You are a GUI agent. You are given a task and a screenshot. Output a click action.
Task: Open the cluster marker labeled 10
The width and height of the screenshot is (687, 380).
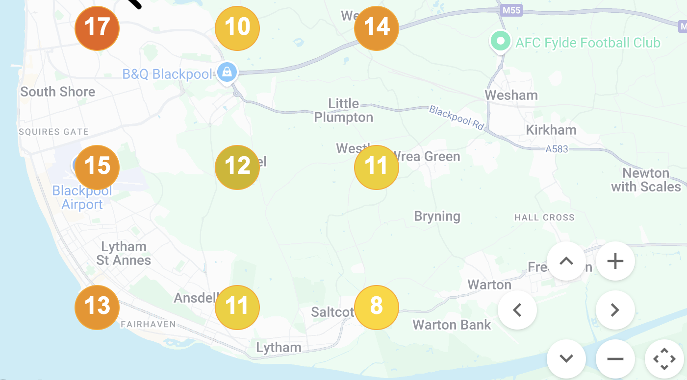tap(237, 28)
